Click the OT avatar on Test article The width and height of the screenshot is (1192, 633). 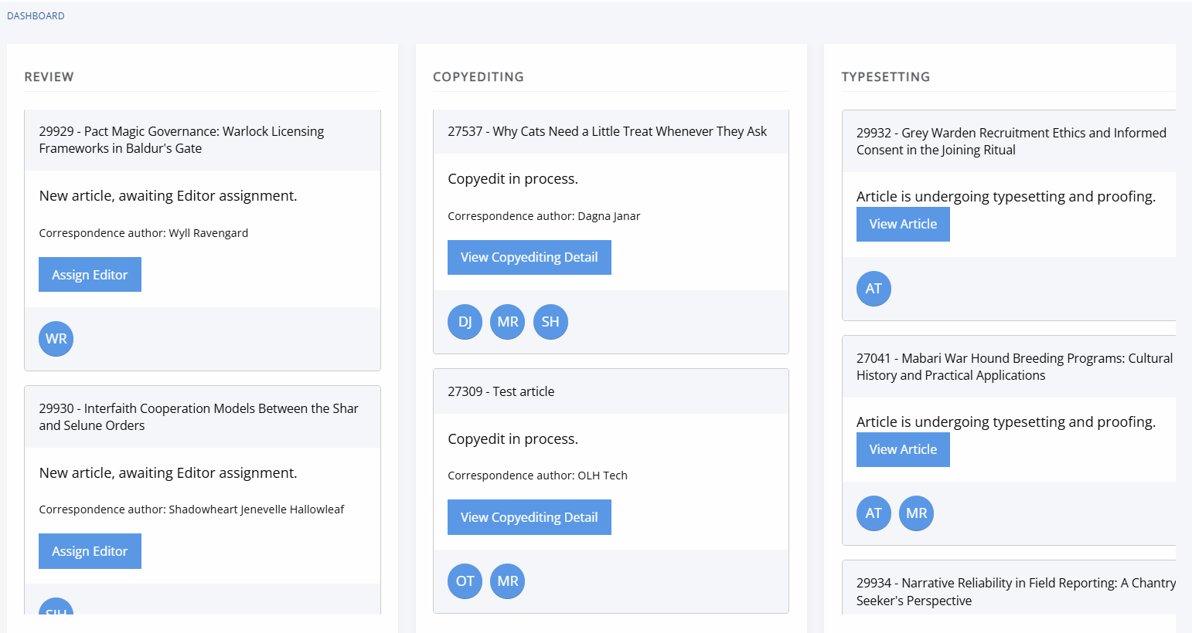coord(465,581)
